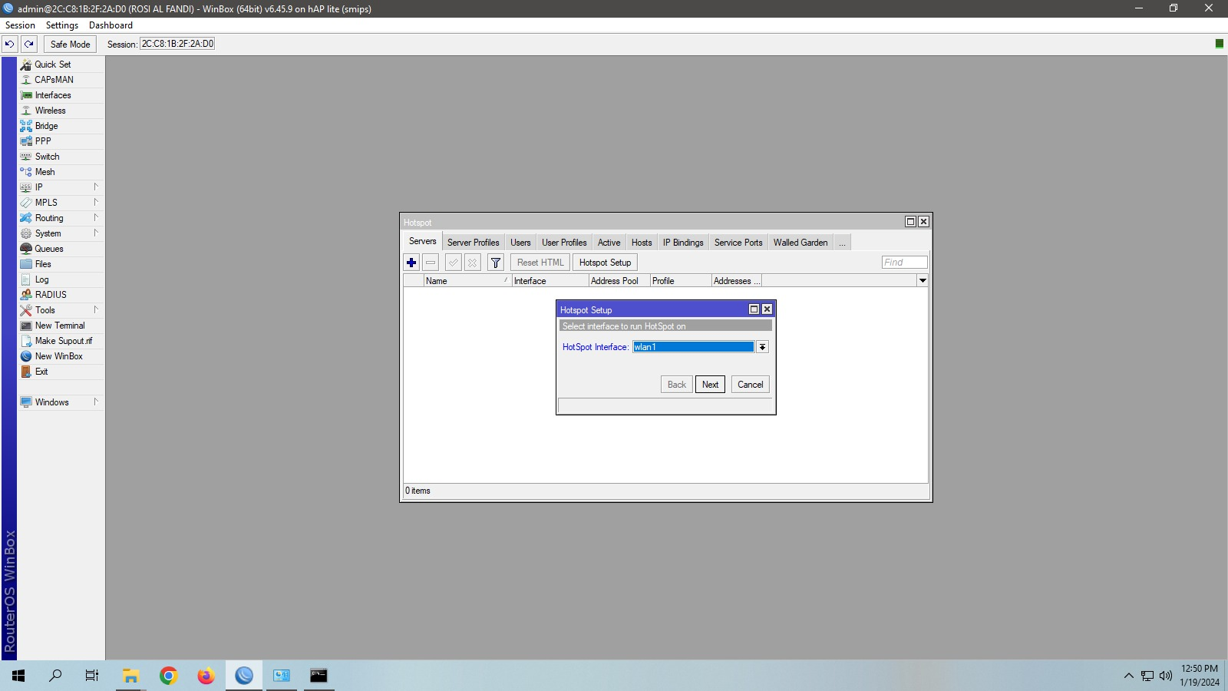Switch to the Active tab
The width and height of the screenshot is (1228, 691).
(x=609, y=243)
